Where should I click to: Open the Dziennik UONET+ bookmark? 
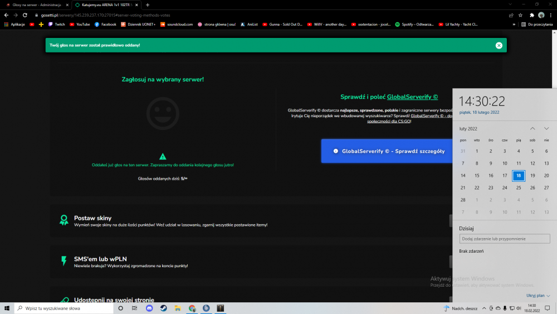click(138, 25)
